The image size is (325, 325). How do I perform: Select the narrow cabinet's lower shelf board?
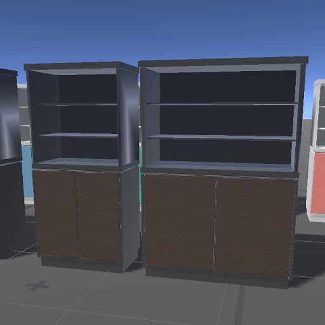[78, 135]
